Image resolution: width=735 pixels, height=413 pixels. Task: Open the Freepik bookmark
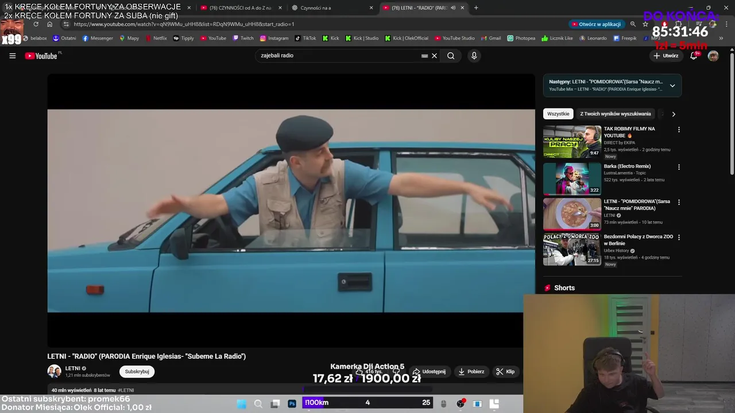tap(625, 38)
